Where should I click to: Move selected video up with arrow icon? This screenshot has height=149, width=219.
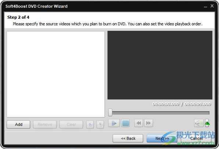point(90,124)
